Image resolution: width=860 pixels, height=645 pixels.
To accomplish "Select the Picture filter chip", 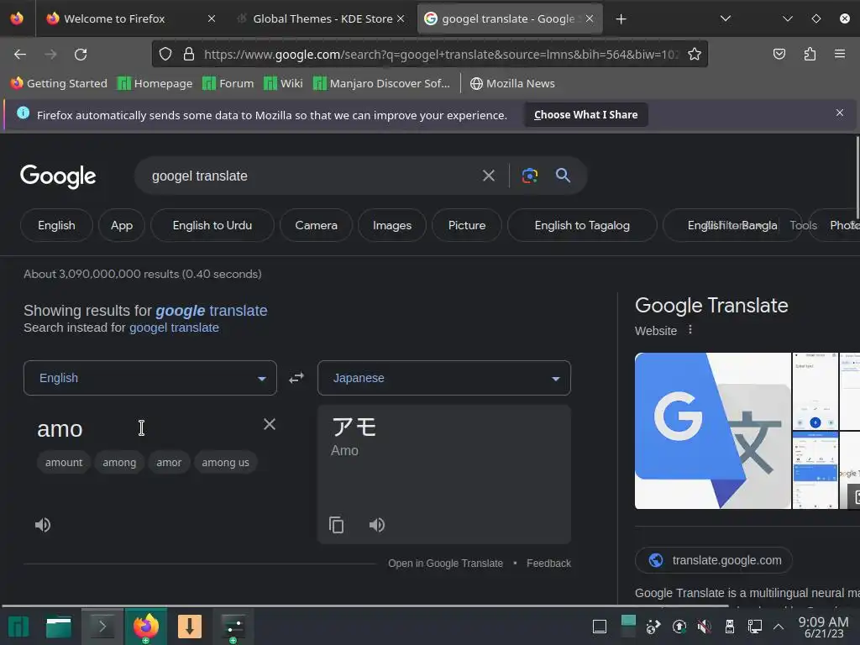I will click(x=467, y=225).
